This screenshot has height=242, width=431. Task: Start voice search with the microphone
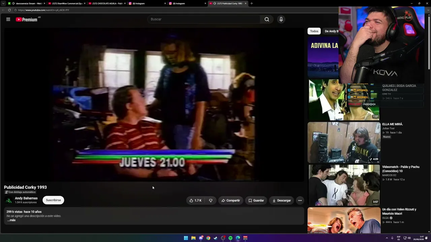[281, 19]
